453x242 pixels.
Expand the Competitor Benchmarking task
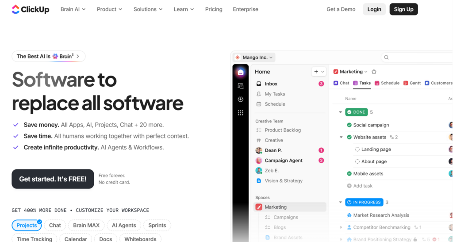pyautogui.click(x=341, y=227)
